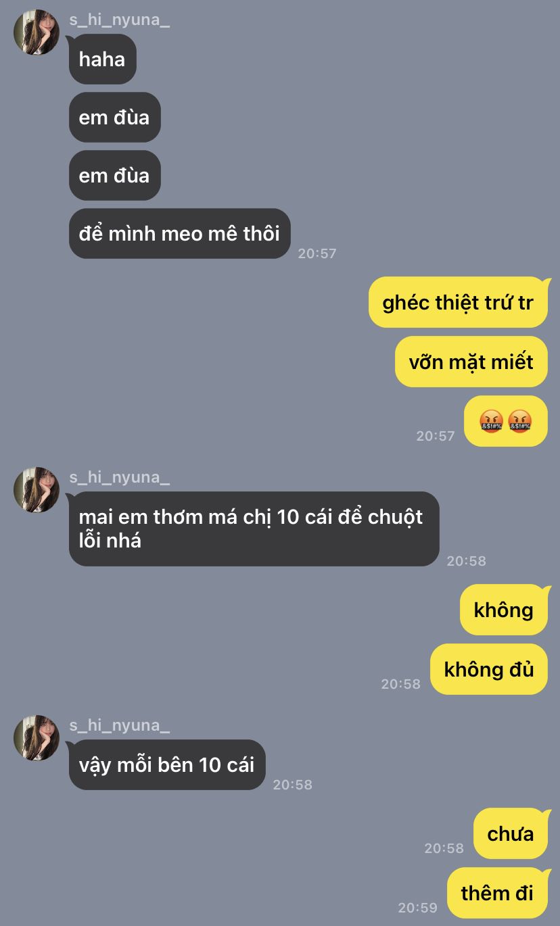Screen dimensions: 560x926
Task: Tap the second angry cursing emoji
Action: point(519,422)
